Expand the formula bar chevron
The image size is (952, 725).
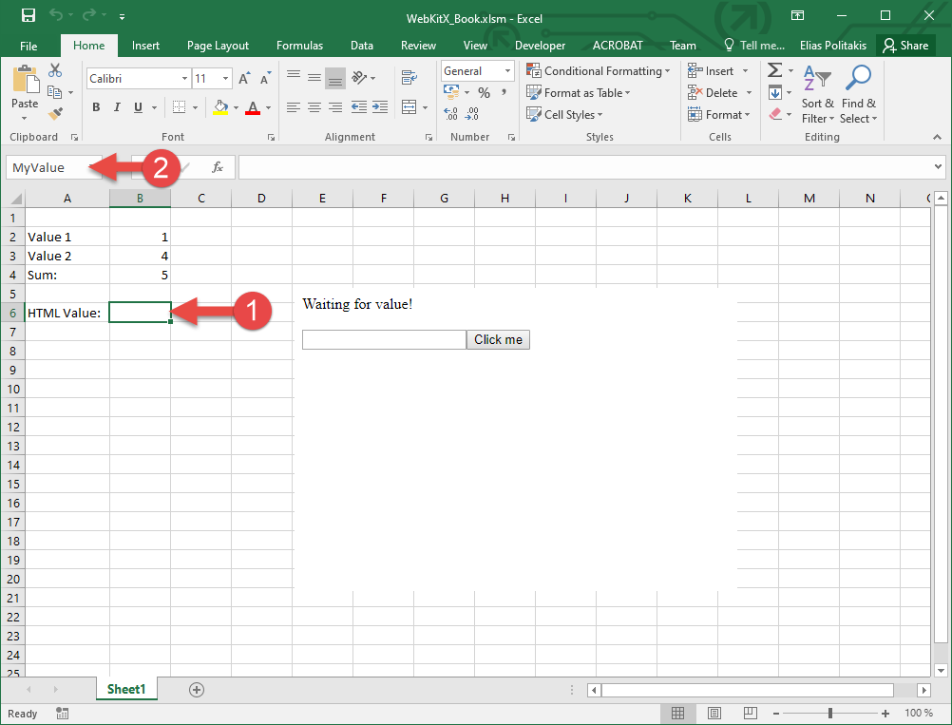tap(938, 166)
